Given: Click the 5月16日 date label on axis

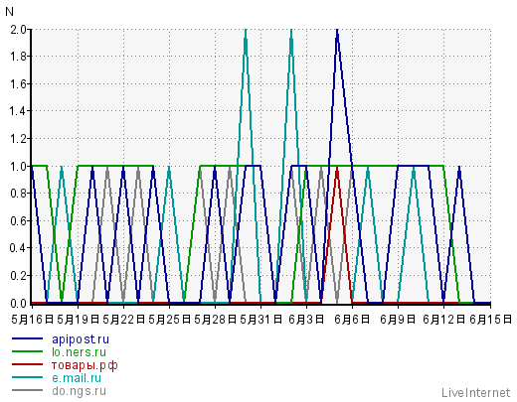Looking at the screenshot, I should coord(33,320).
